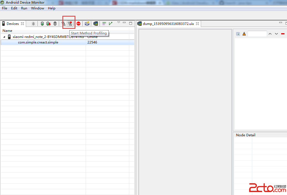Click the 22546 process ID cell

(x=92, y=42)
